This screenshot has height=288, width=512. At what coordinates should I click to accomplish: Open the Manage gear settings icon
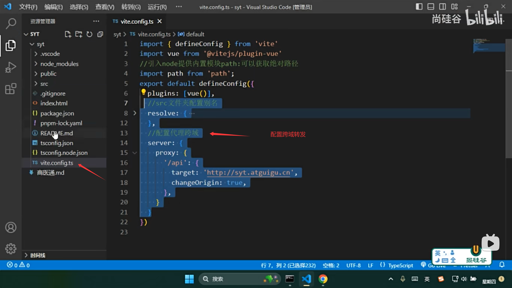[x=11, y=249]
